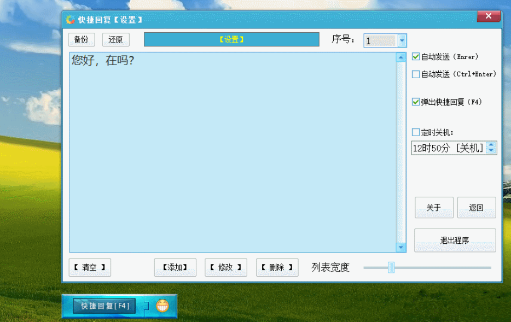Decrease the shutdown time with the down arrow
Image resolution: width=511 pixels, height=322 pixels.
[x=491, y=150]
